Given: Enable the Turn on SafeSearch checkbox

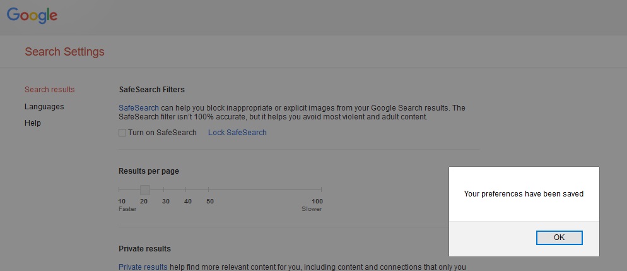Looking at the screenshot, I should (122, 133).
